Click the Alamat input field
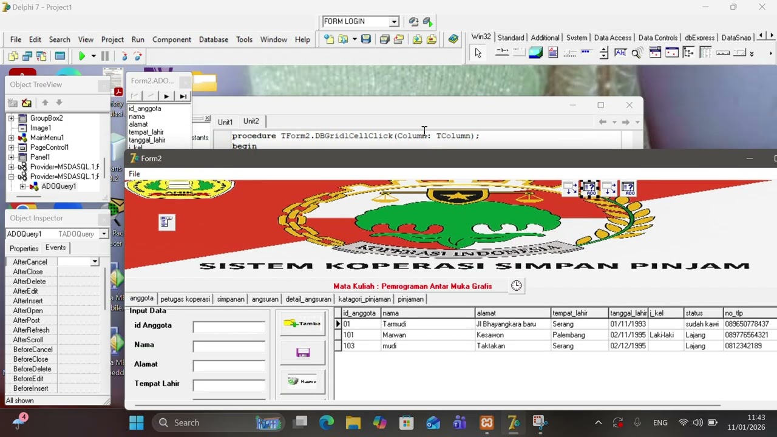The image size is (777, 437). coord(229,366)
